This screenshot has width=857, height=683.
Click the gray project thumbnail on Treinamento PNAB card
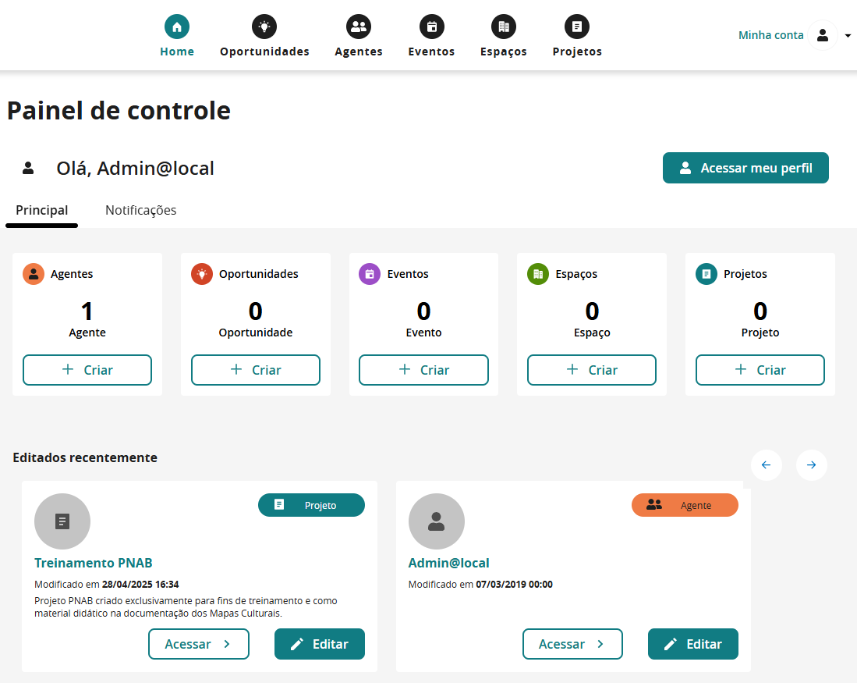click(62, 521)
